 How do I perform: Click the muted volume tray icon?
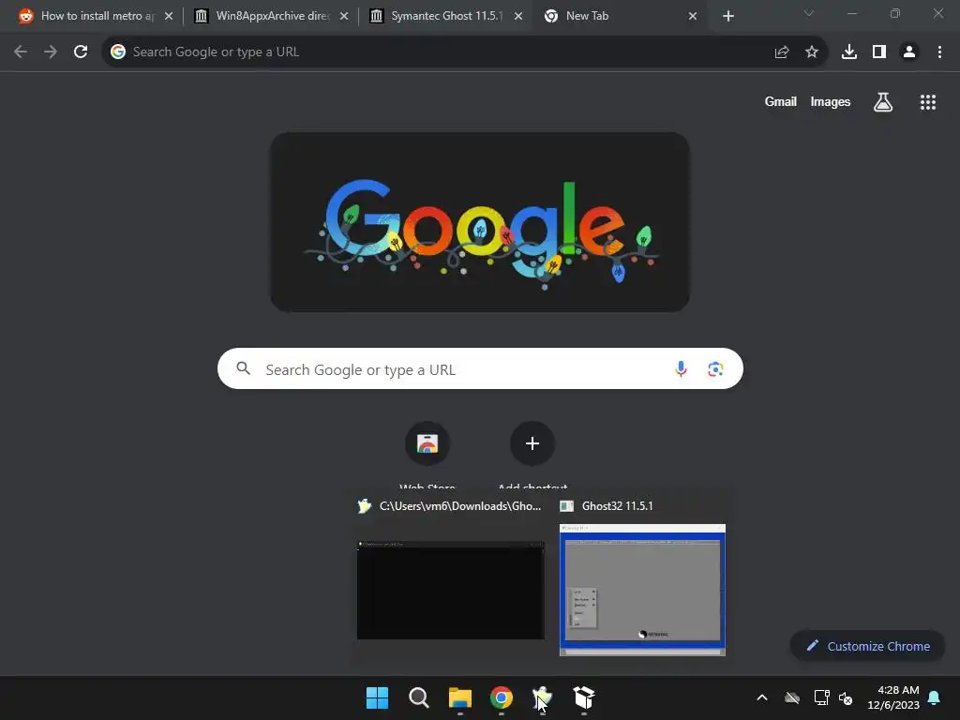(x=846, y=697)
